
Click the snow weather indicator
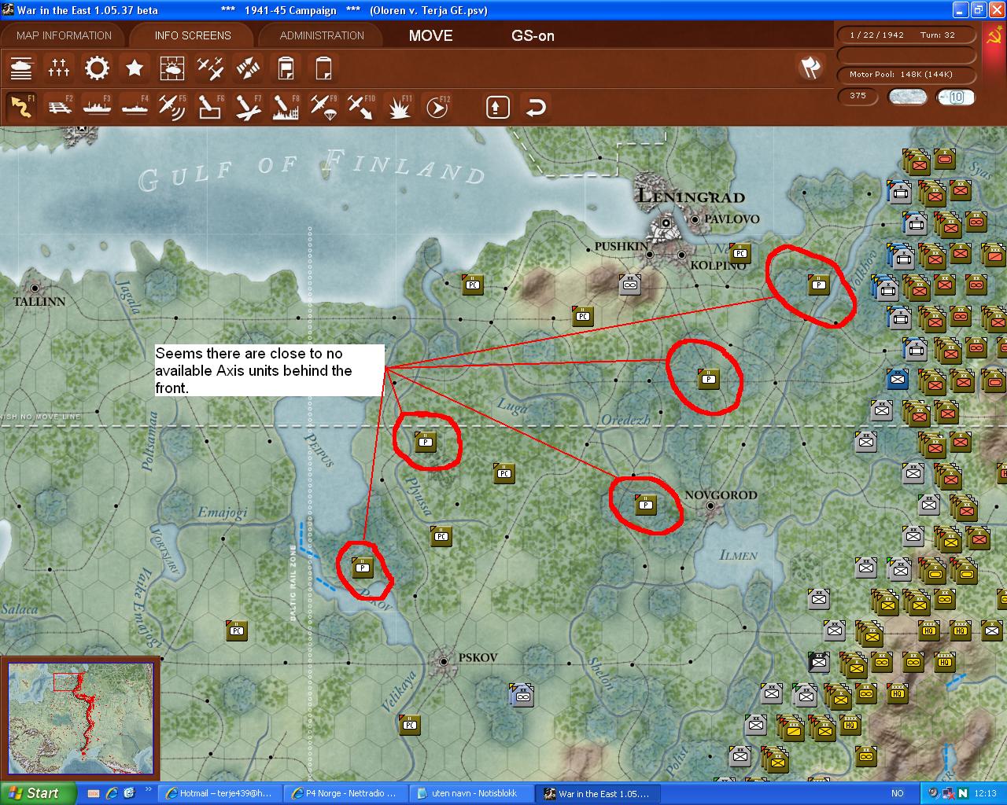(907, 97)
